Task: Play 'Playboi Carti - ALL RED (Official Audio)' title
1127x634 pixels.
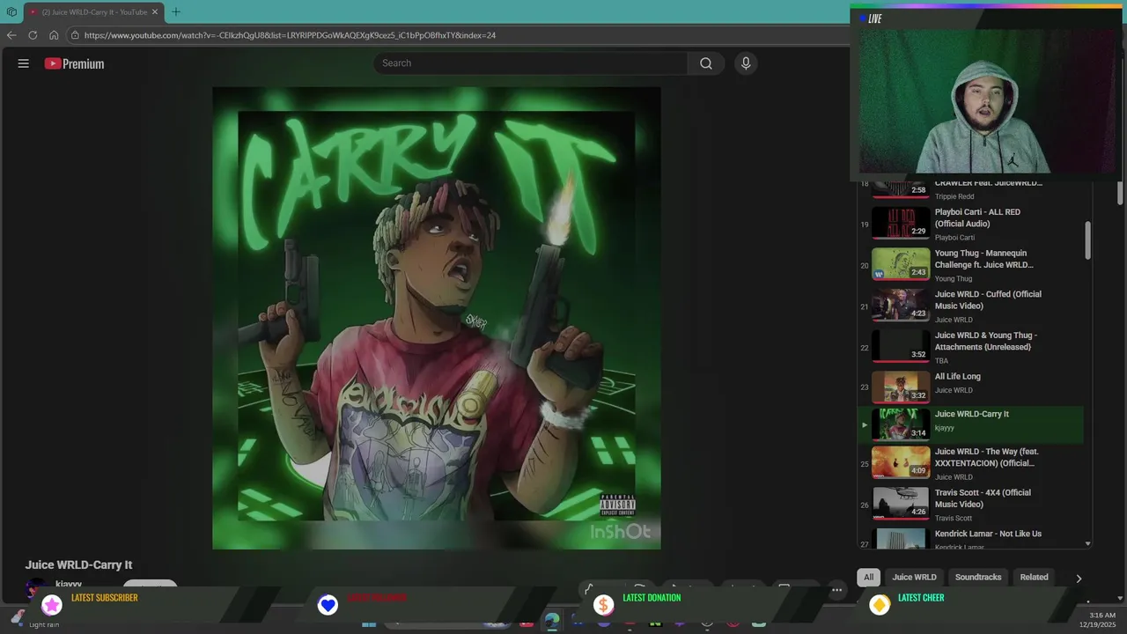Action: coord(977,218)
